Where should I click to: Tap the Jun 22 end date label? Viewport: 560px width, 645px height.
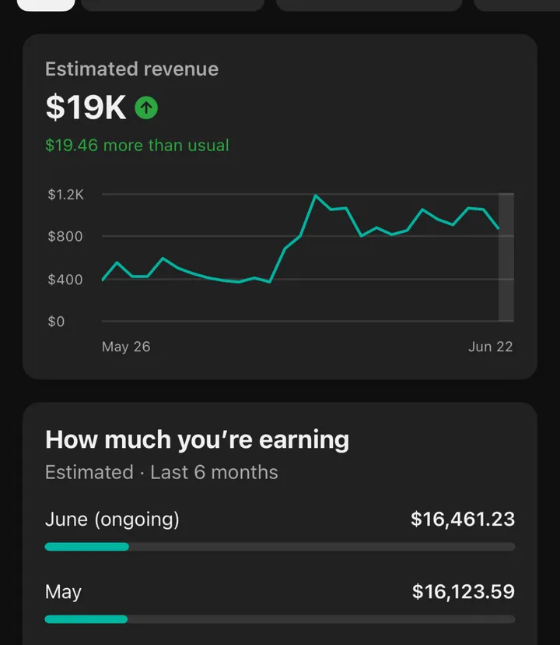(x=491, y=347)
